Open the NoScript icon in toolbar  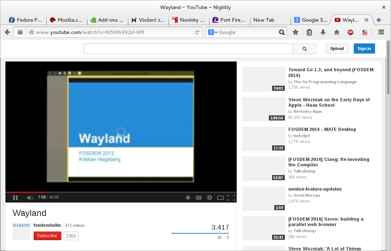pos(364,32)
